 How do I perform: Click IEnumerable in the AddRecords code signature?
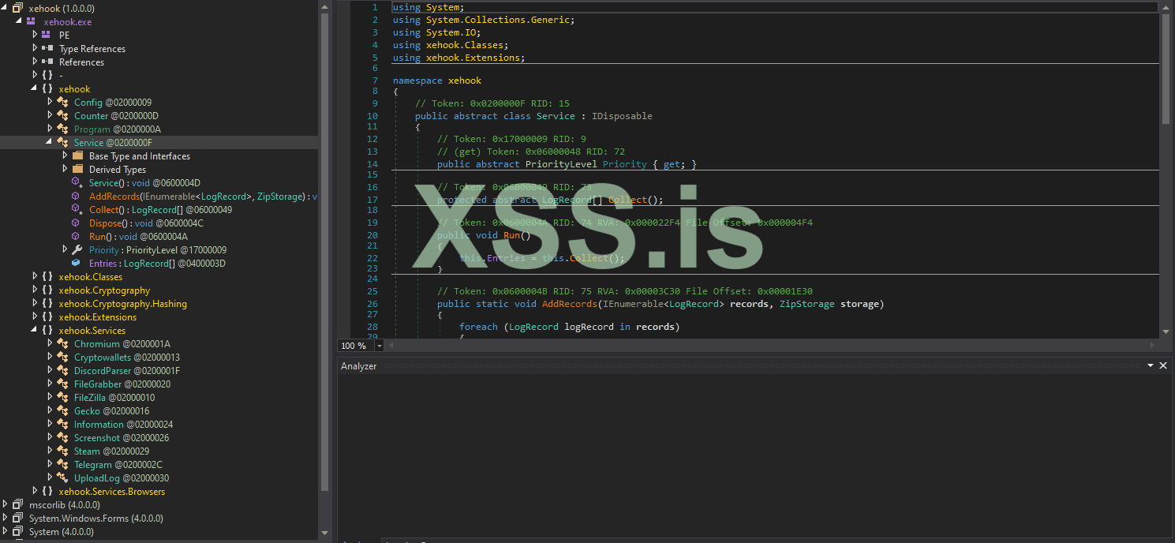(633, 304)
